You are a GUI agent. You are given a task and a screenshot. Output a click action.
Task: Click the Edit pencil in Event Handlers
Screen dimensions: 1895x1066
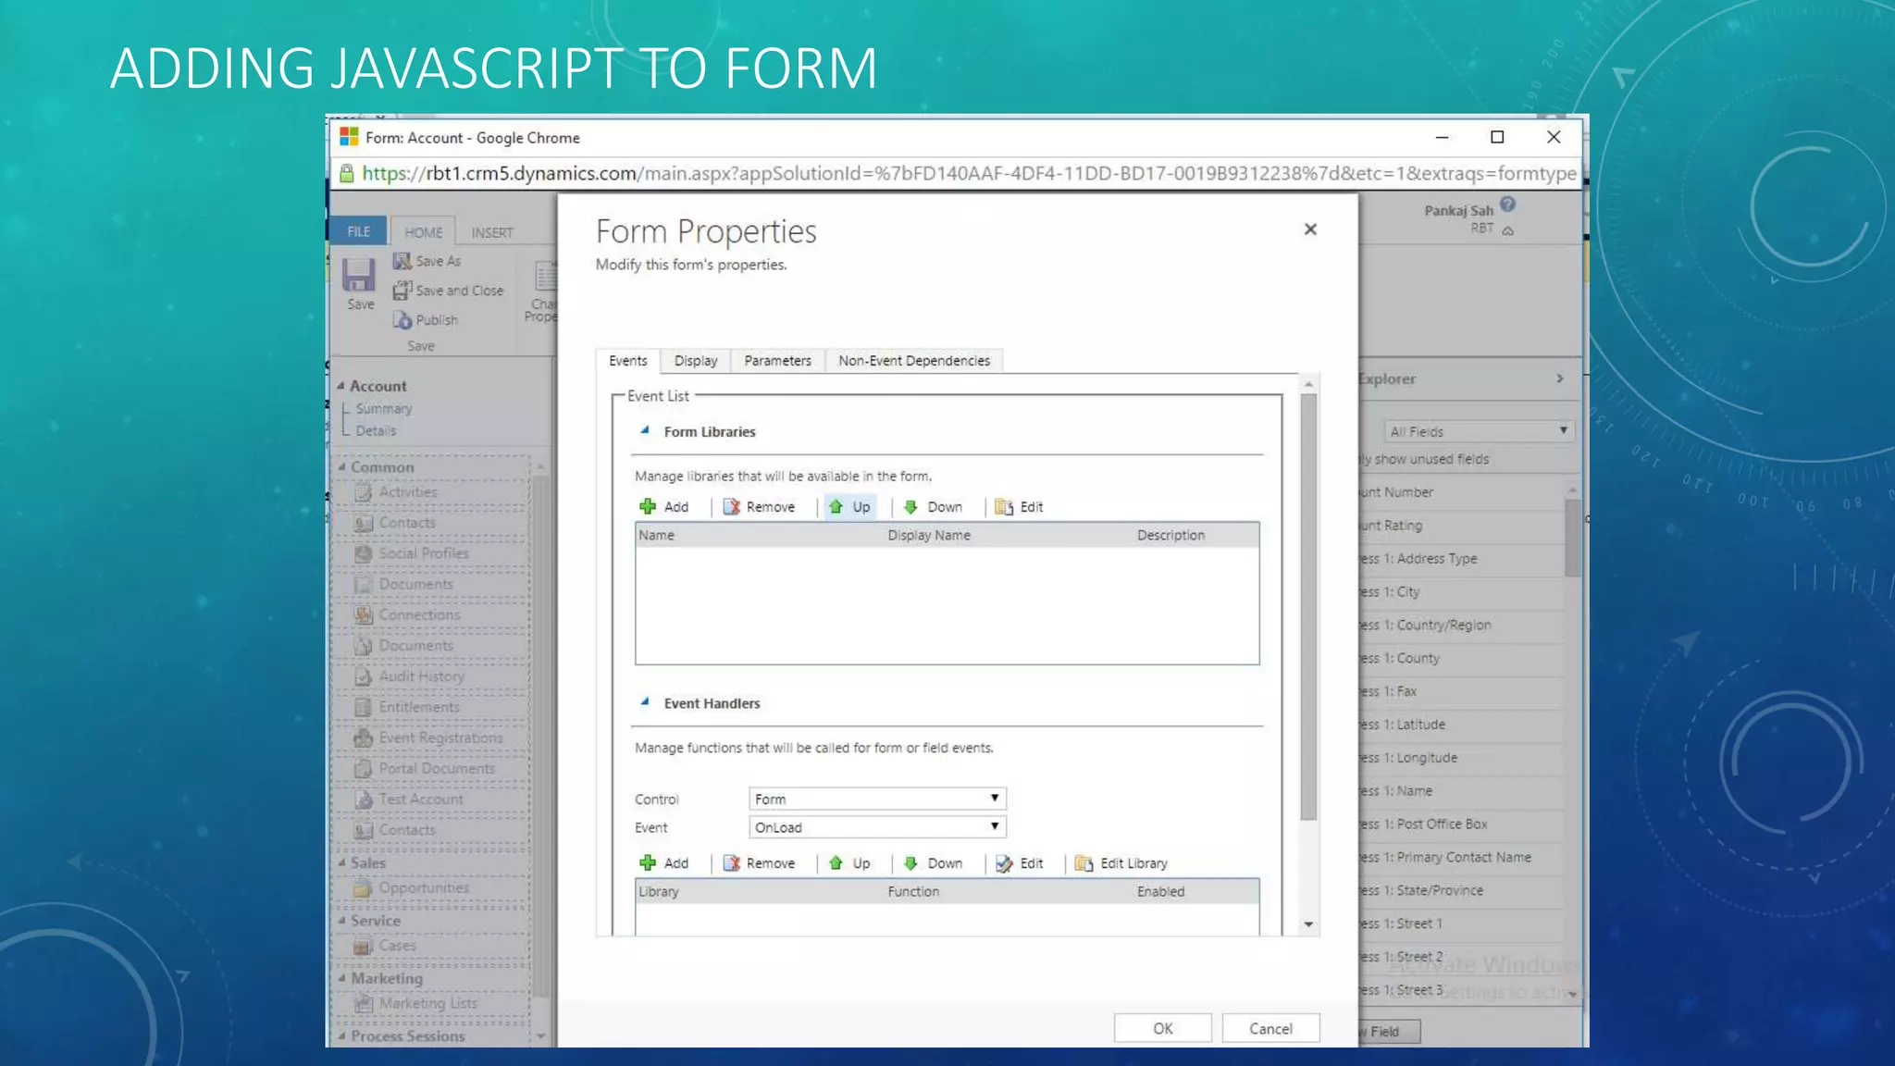(1004, 862)
